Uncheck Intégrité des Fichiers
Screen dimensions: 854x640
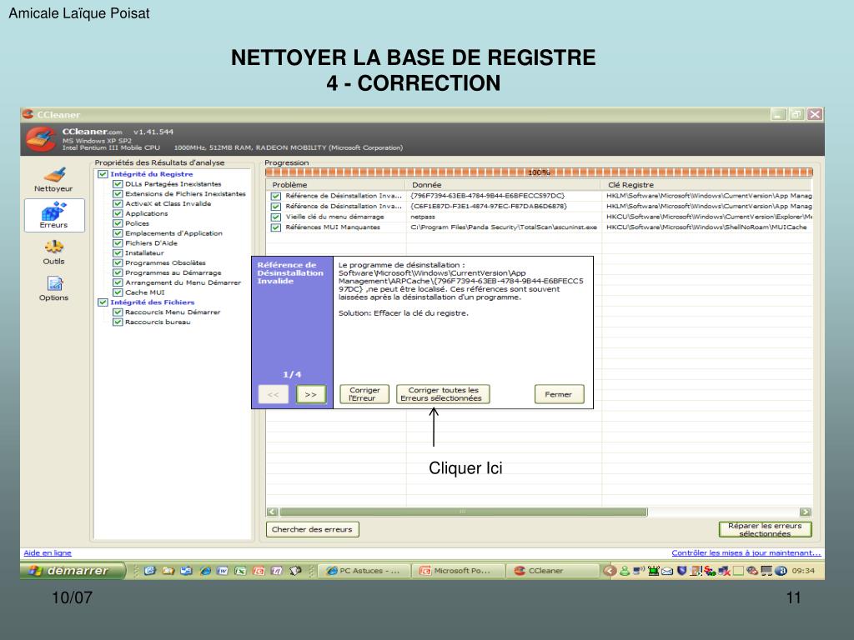point(103,302)
